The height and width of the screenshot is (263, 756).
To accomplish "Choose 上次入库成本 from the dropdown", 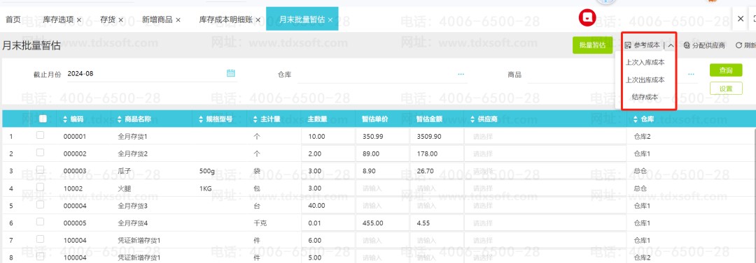I will click(x=645, y=62).
